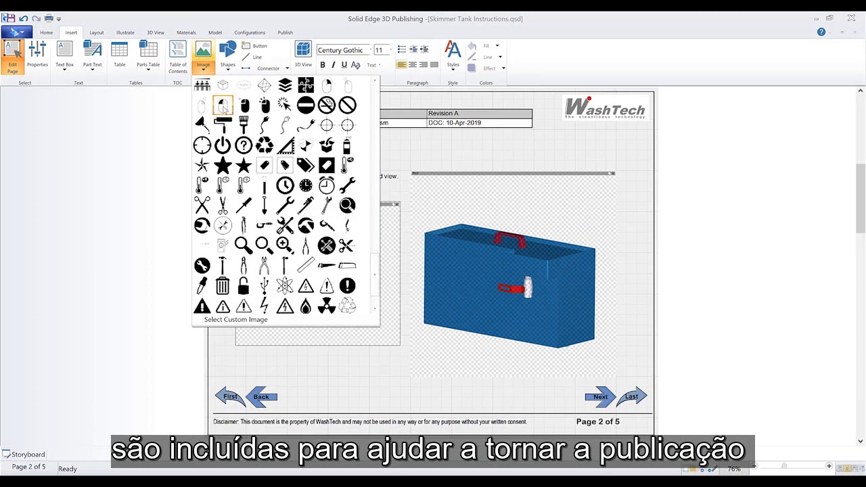Select the no entry sign image
Image resolution: width=866 pixels, height=487 pixels.
point(306,105)
